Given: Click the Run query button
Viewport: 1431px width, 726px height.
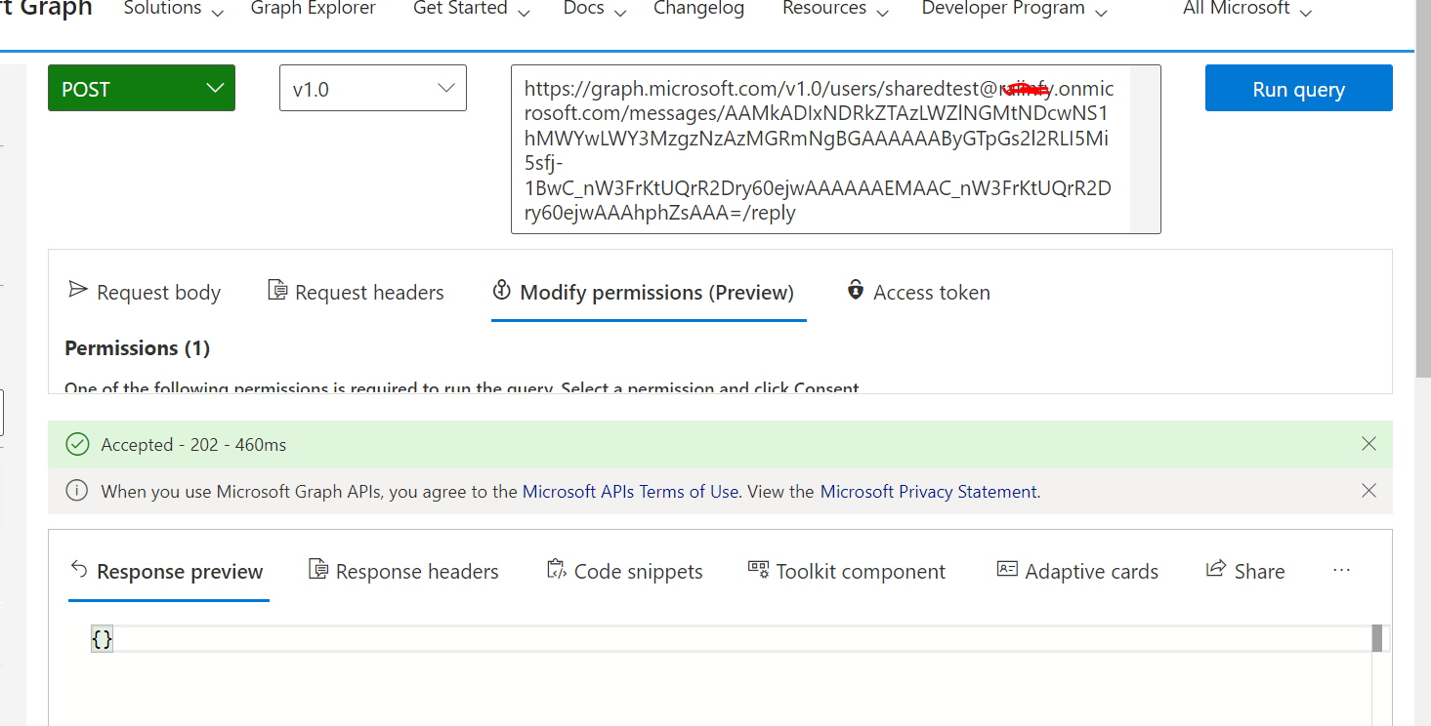Looking at the screenshot, I should point(1298,87).
